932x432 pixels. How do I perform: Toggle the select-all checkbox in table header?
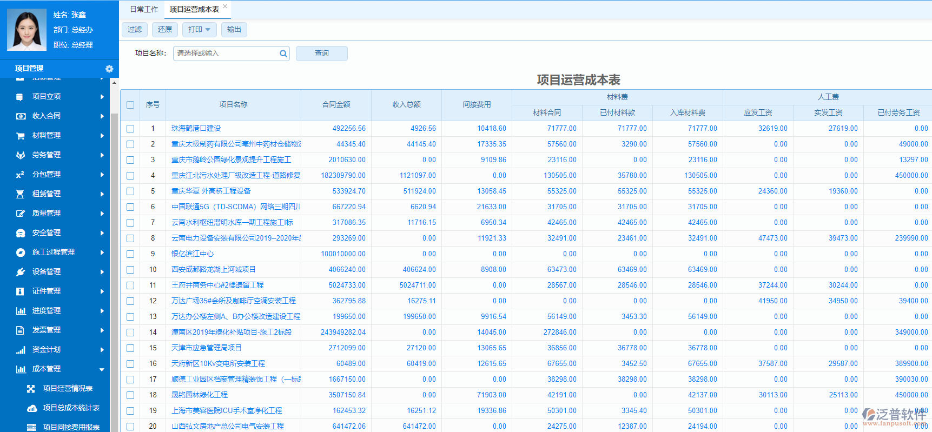click(130, 105)
